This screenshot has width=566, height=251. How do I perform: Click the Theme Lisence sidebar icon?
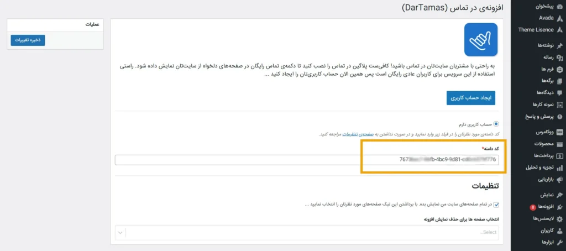coord(559,30)
